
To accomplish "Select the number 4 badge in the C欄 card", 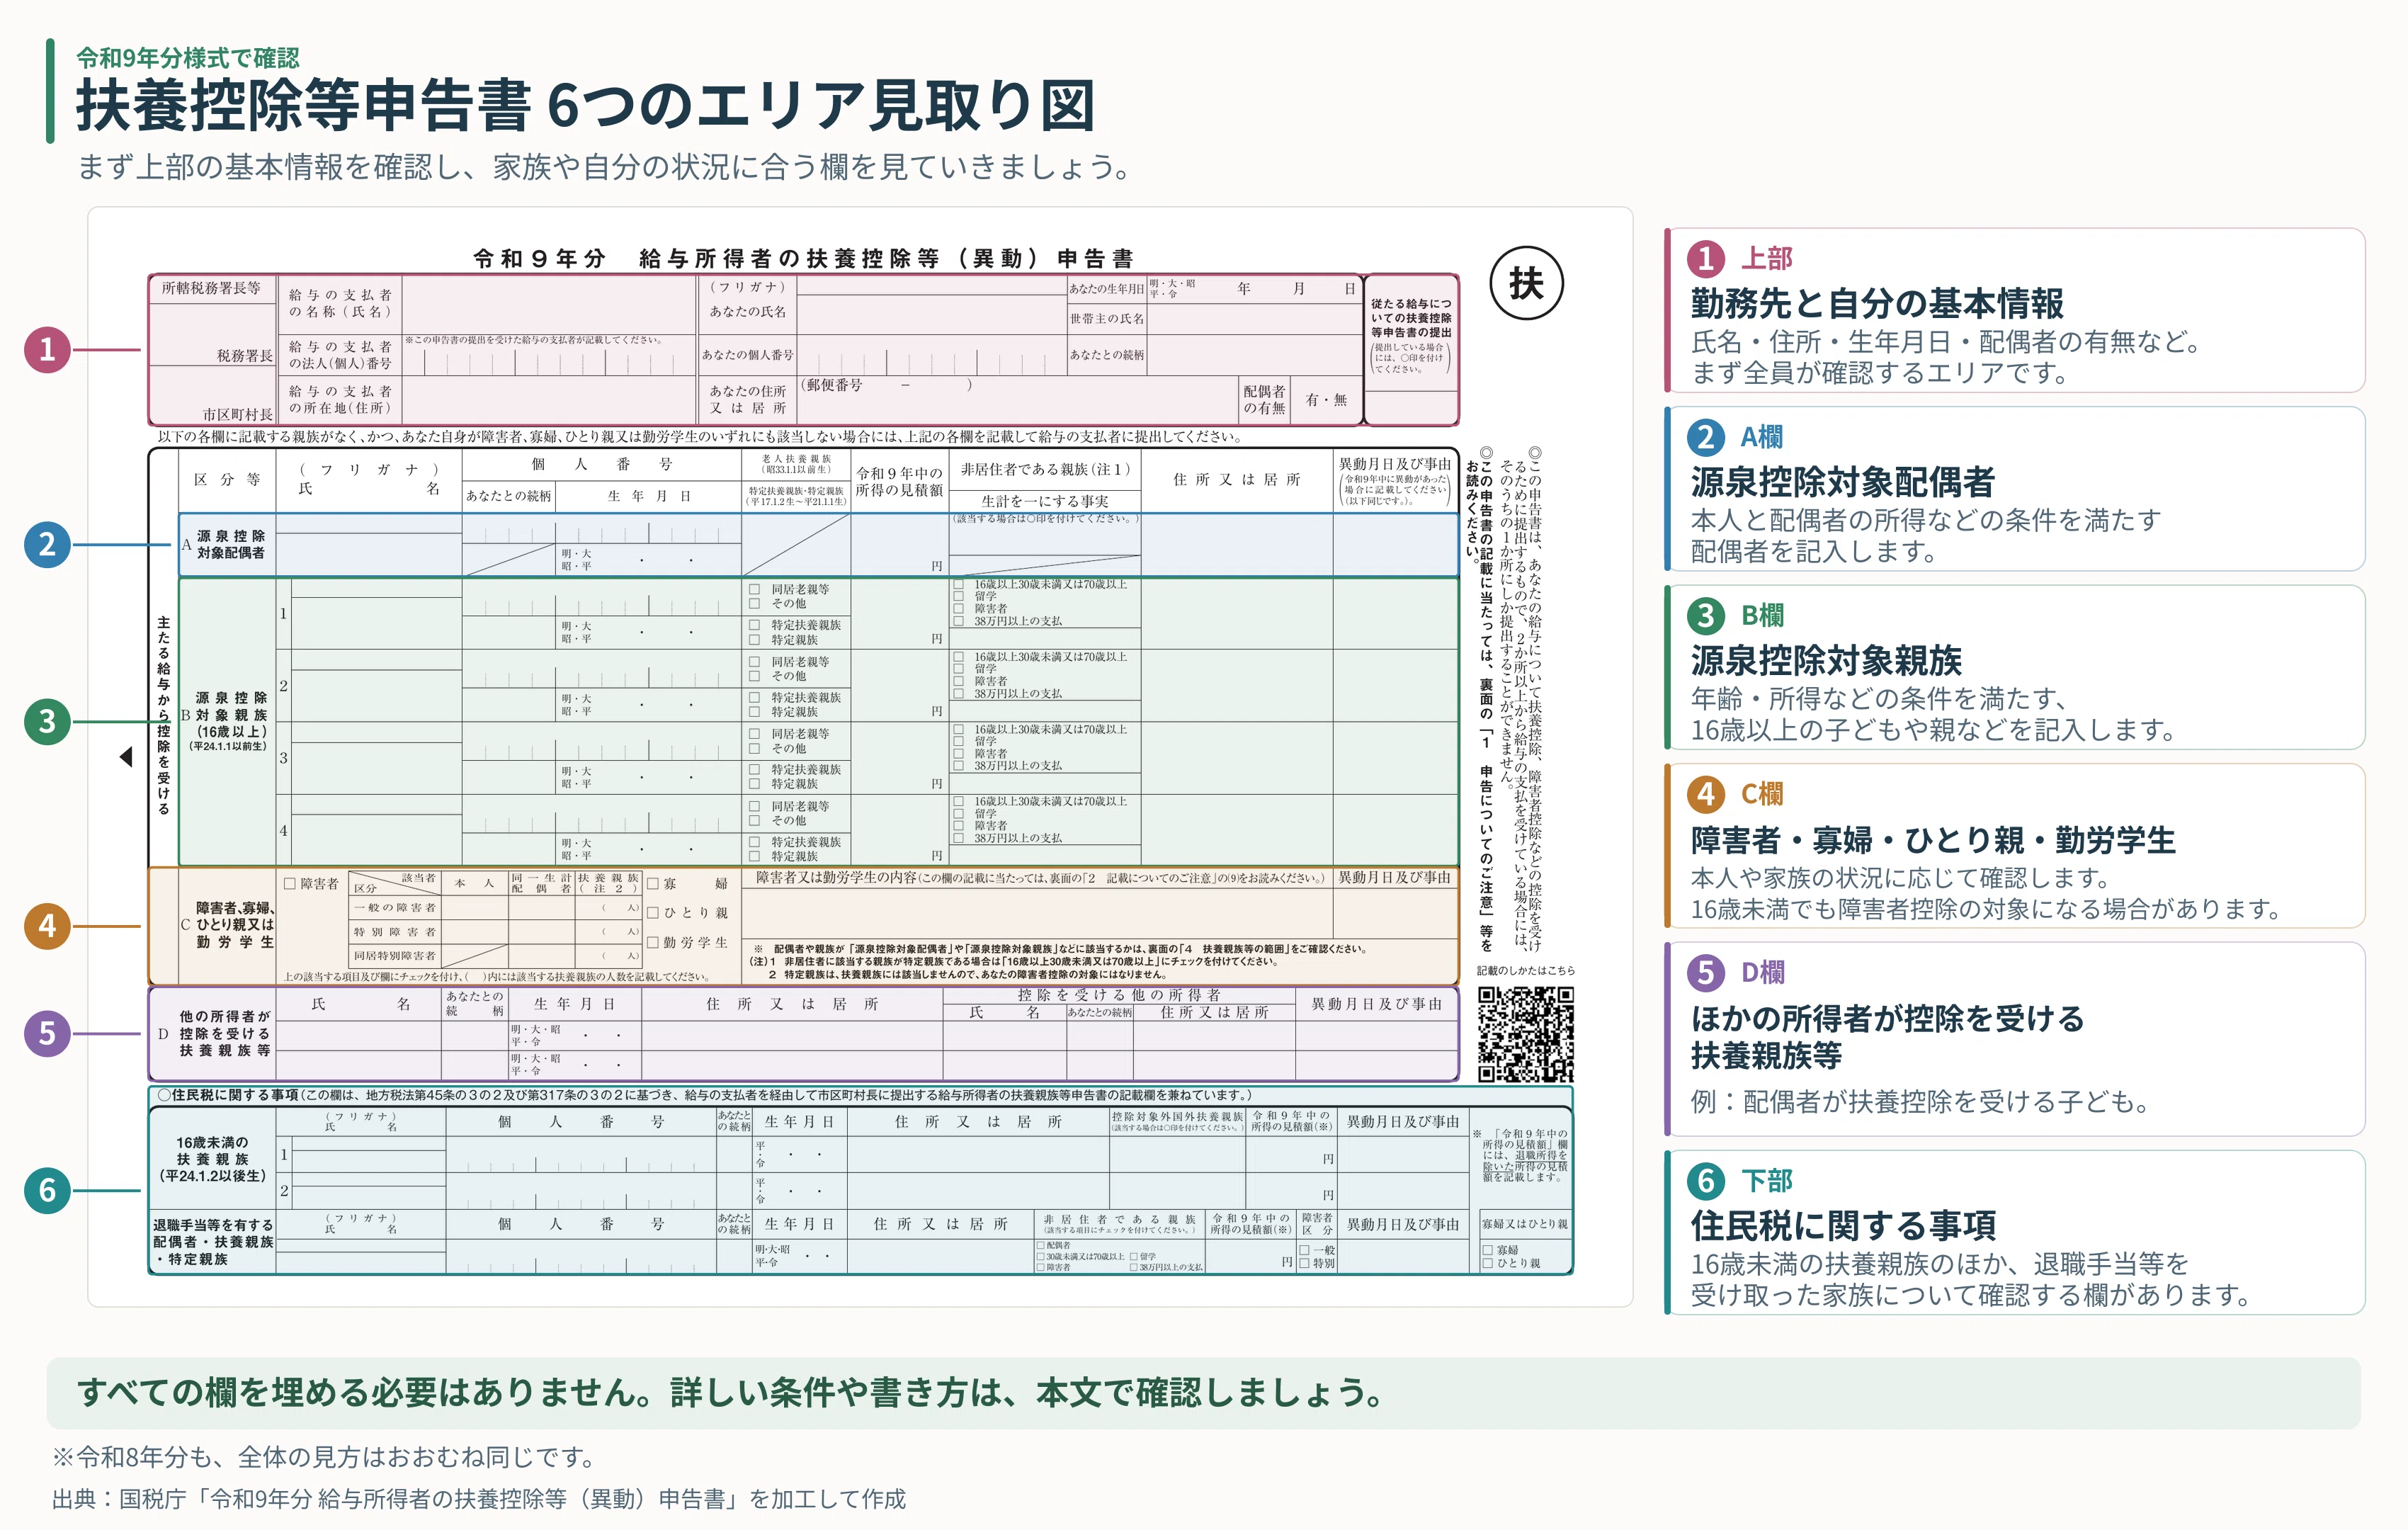I will click(x=1706, y=794).
